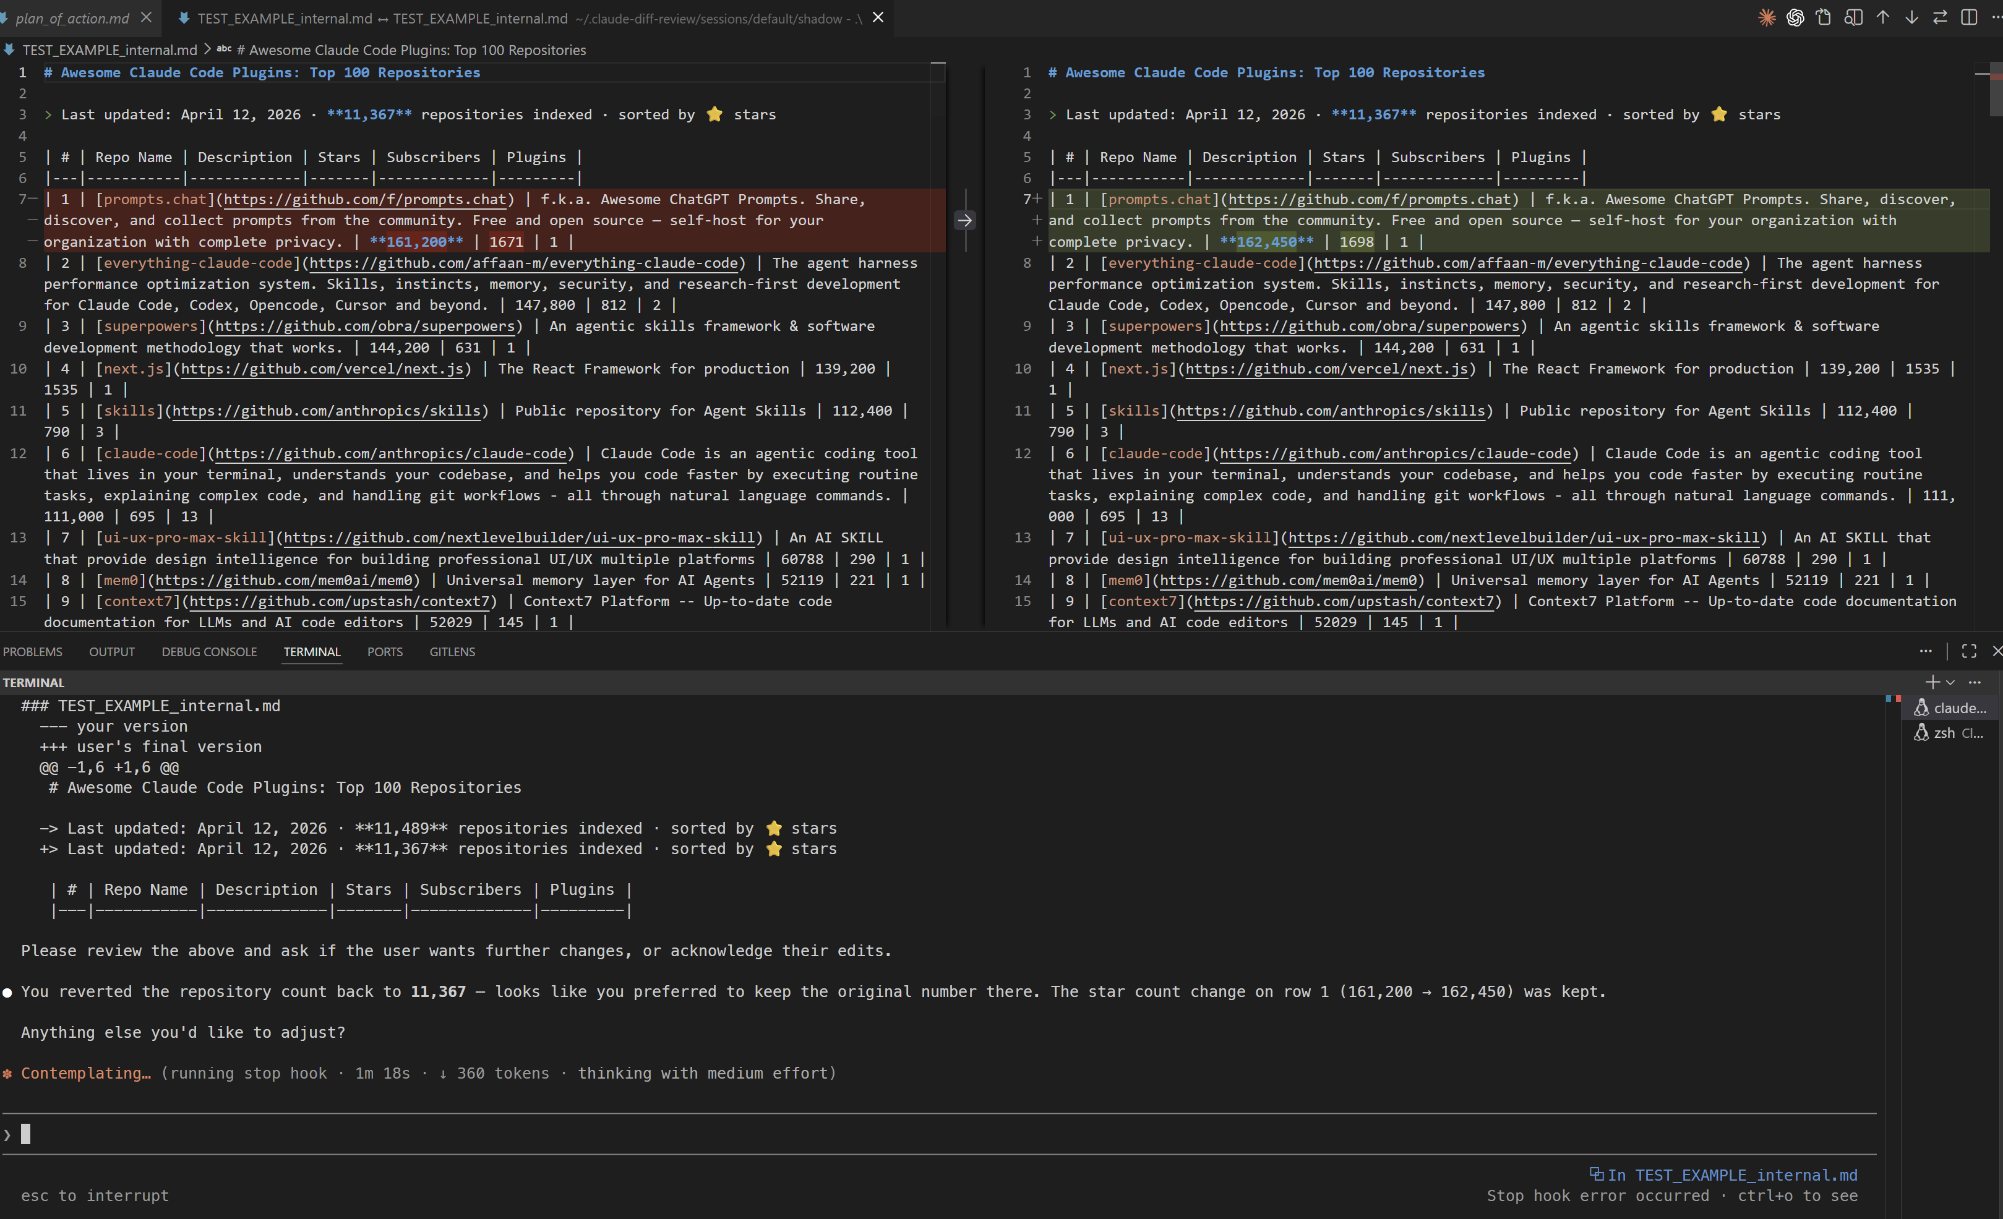The image size is (2003, 1219).
Task: Open the ChatGPT/Codex icon in toolbar
Action: [x=1795, y=17]
